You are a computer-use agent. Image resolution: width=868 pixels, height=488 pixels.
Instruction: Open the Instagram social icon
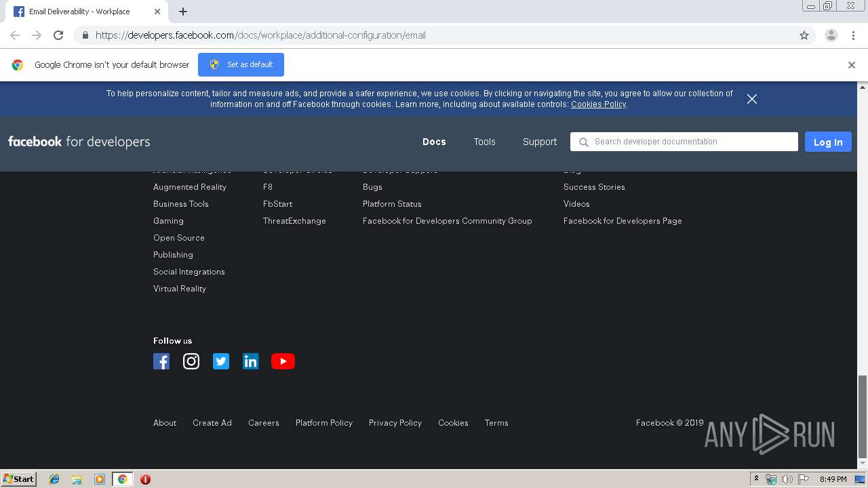[x=191, y=361]
